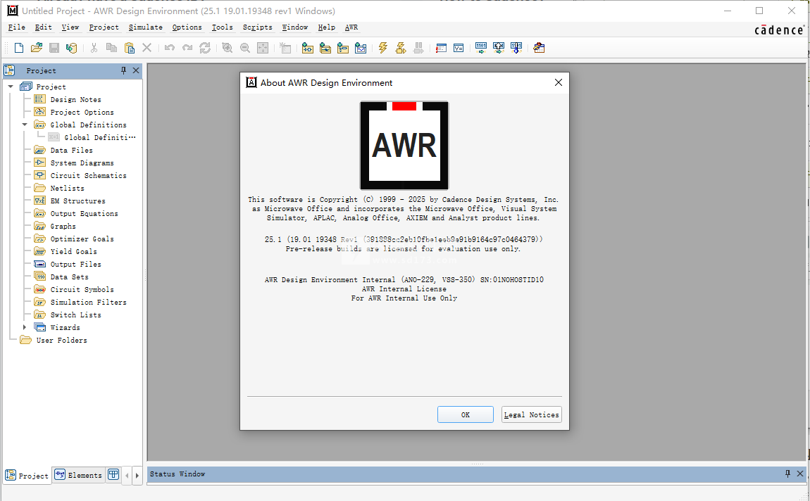Select Optimizer Goals tree item
Viewport: 810px width, 501px height.
pyautogui.click(x=82, y=239)
